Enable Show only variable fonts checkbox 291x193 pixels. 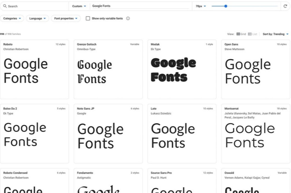coord(88,18)
